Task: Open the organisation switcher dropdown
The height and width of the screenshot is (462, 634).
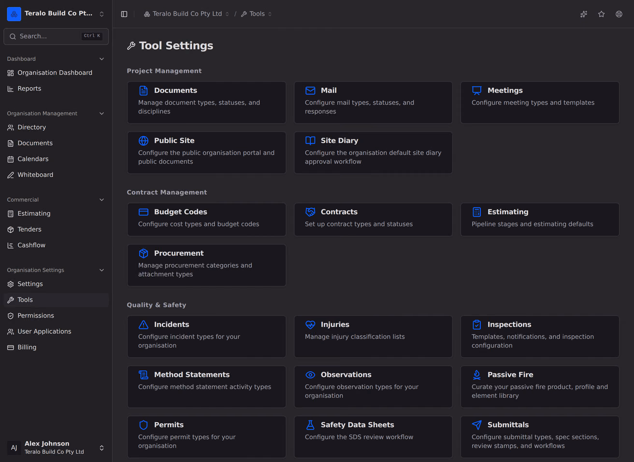Action: pyautogui.click(x=56, y=14)
